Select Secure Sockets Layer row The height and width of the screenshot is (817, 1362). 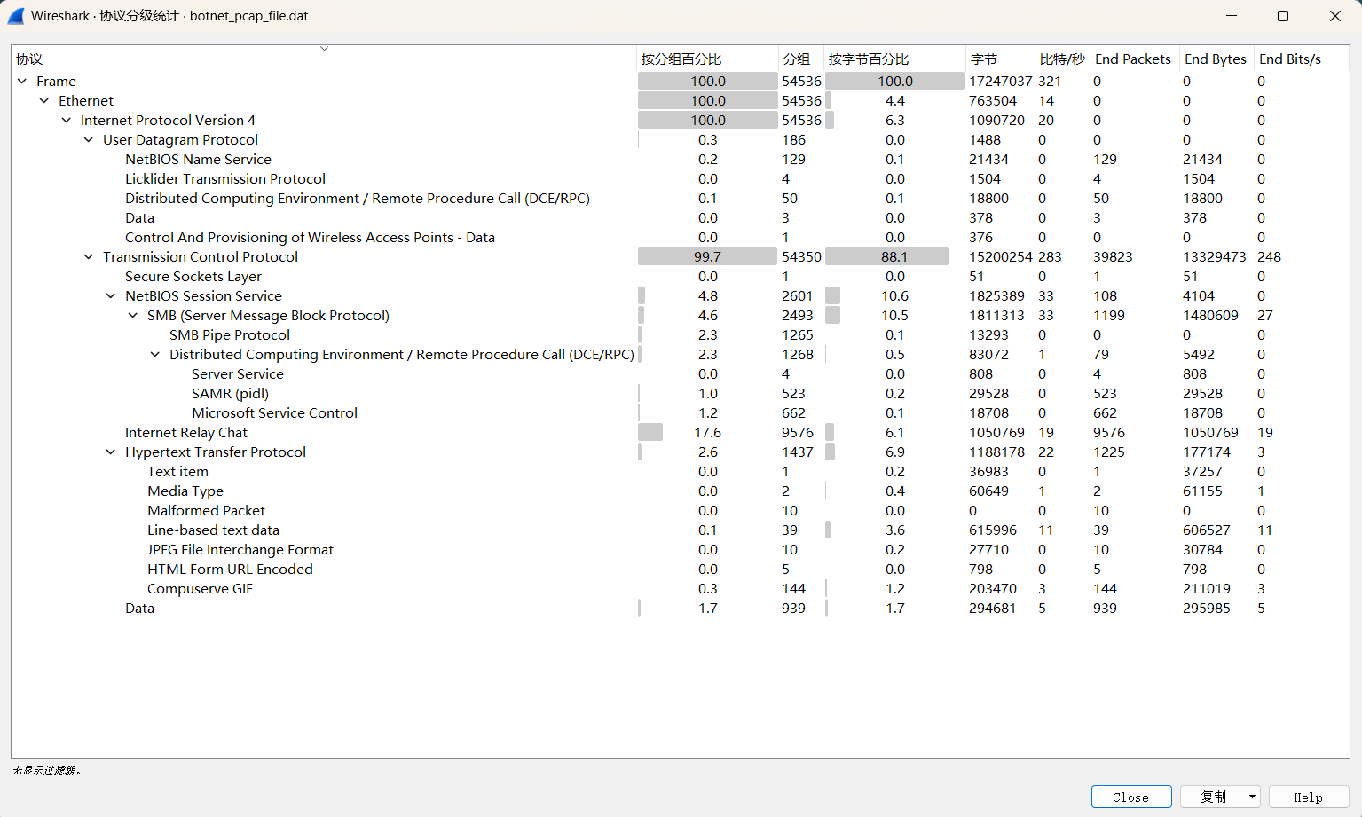tap(681, 277)
